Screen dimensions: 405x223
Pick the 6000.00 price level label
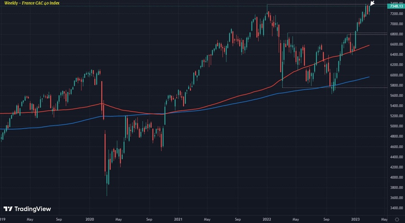click(397, 75)
